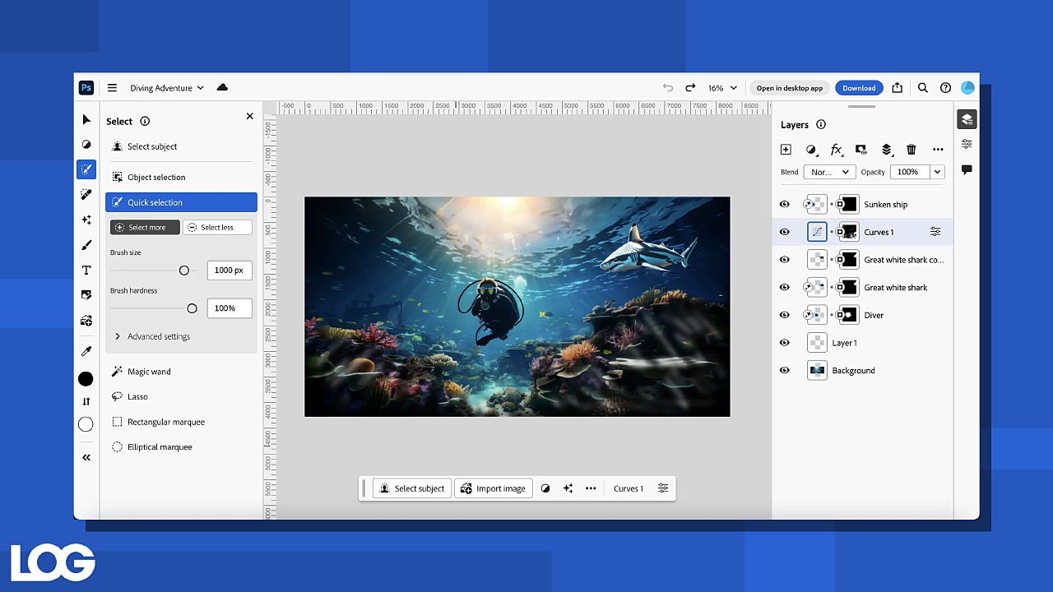Open the Blend mode dropdown
This screenshot has width=1053, height=592.
coord(829,172)
